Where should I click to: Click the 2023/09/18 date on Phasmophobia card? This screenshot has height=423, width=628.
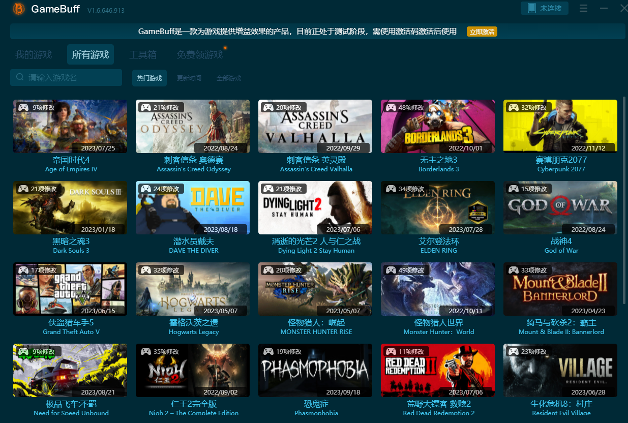343,392
